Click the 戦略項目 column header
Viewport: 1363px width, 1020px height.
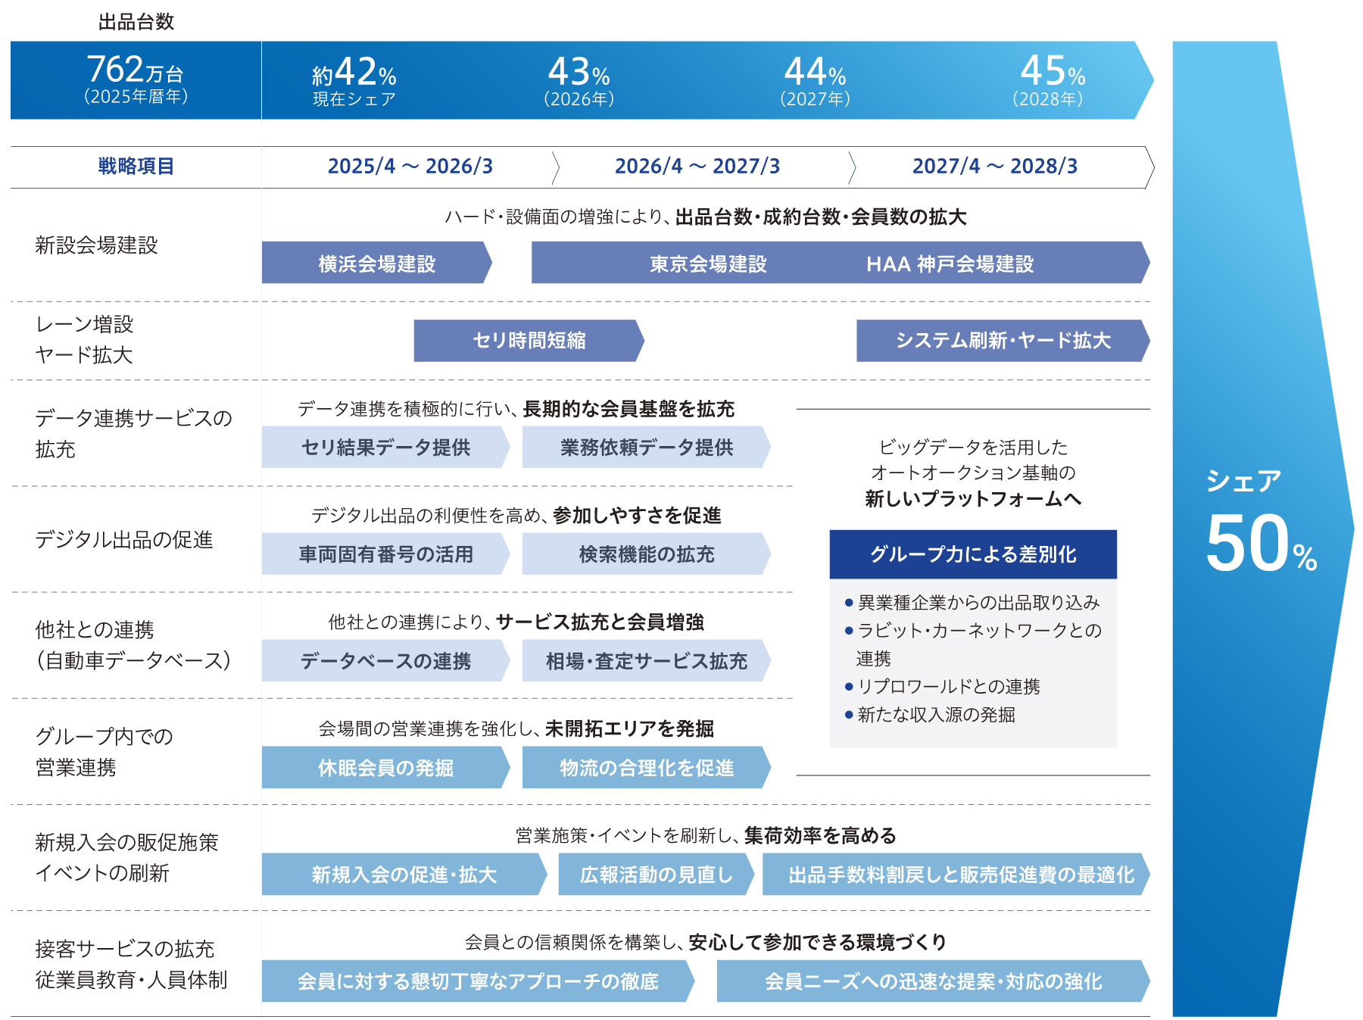[136, 167]
